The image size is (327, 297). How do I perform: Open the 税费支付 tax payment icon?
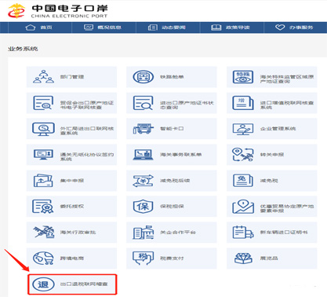pos(143,258)
